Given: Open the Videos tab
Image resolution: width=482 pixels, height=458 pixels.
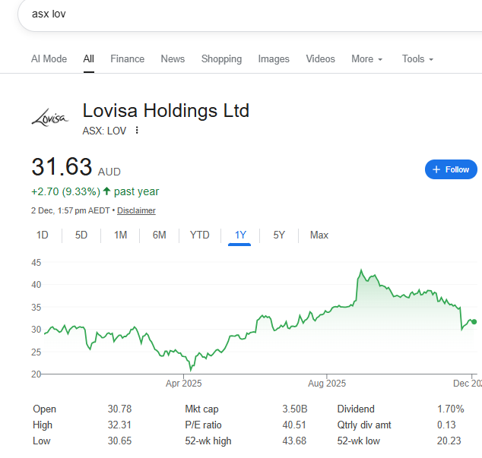Looking at the screenshot, I should point(320,58).
